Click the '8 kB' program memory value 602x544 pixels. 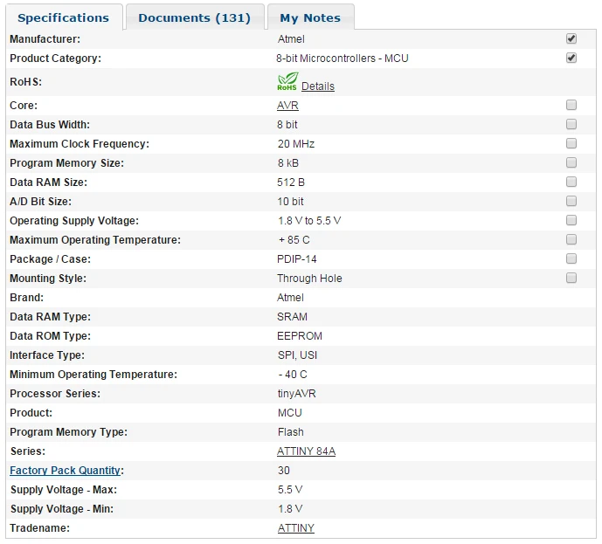[x=288, y=163]
